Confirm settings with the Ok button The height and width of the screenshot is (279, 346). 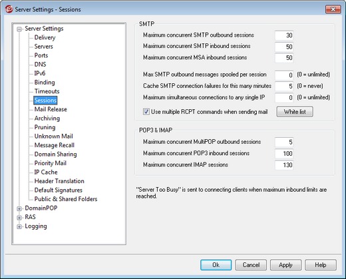pos(216,265)
